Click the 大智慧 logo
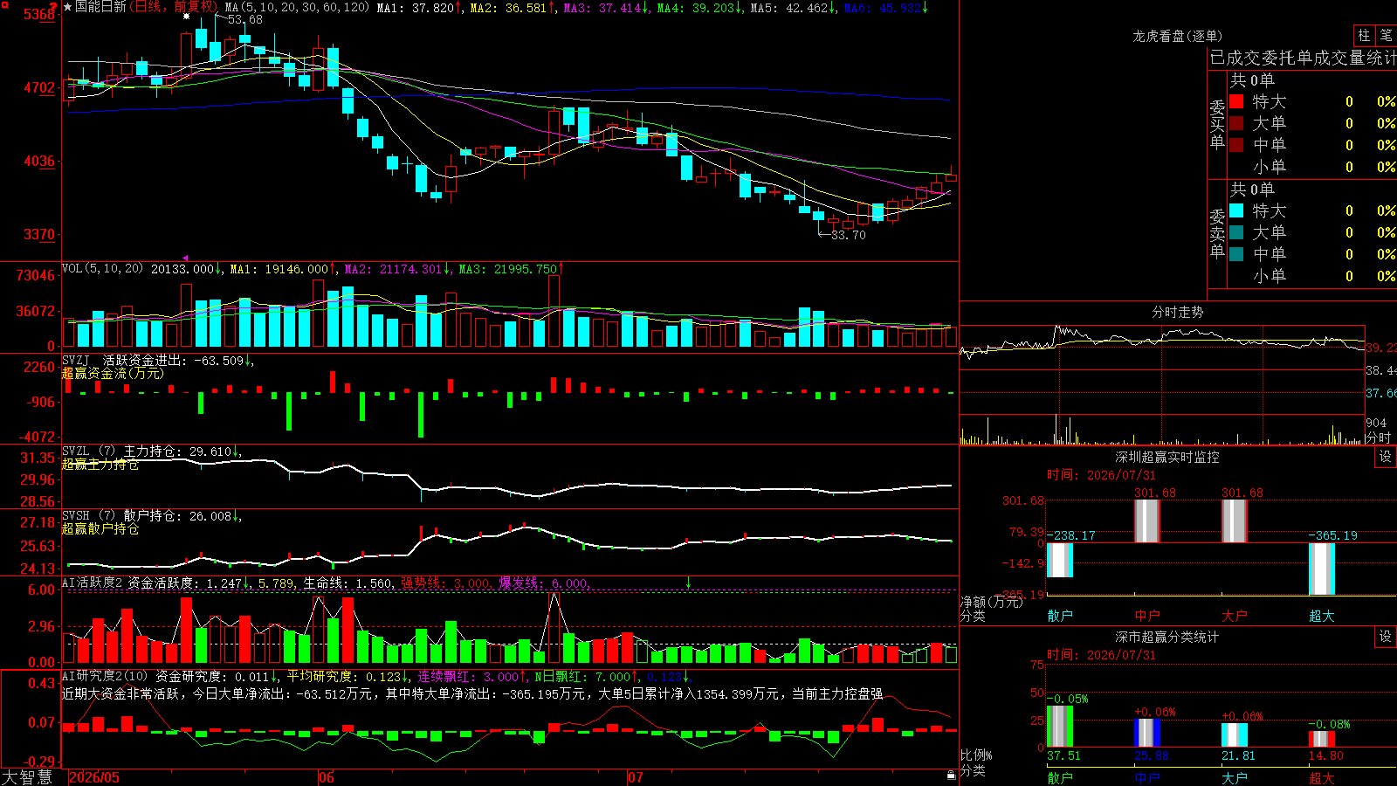The height and width of the screenshot is (786, 1397). coord(27,777)
